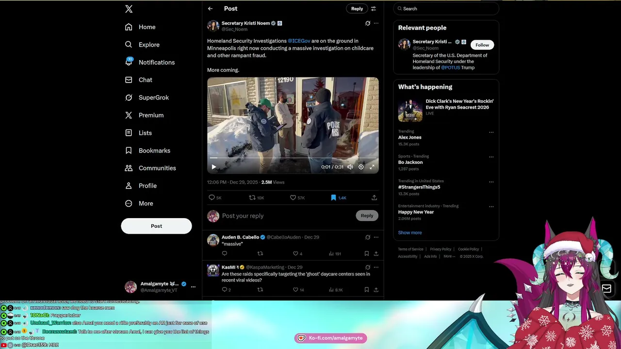Viewport: 621px width, 349px height.
Task: Repost Auden B. Cabello's comment
Action: click(260, 254)
